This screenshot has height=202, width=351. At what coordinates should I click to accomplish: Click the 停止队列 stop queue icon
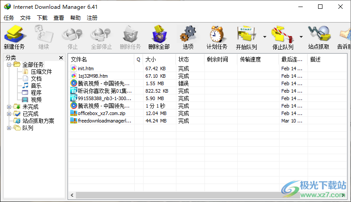tap(283, 35)
